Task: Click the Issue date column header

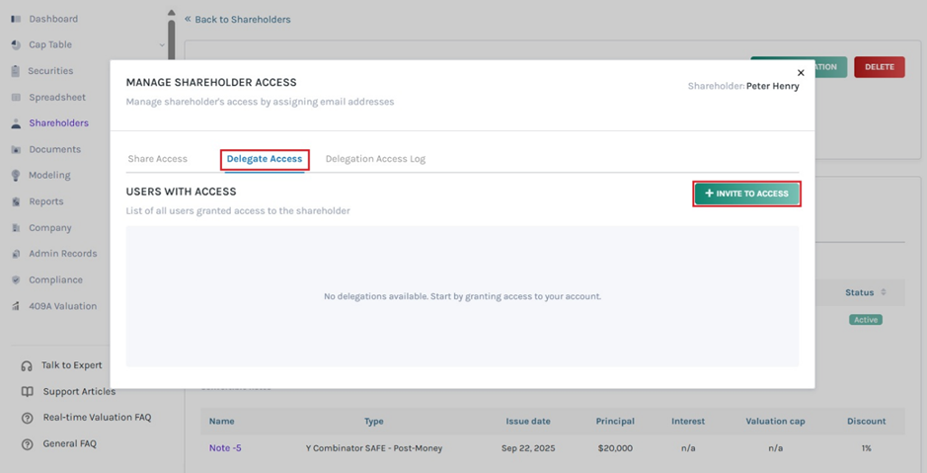Action: click(x=528, y=422)
